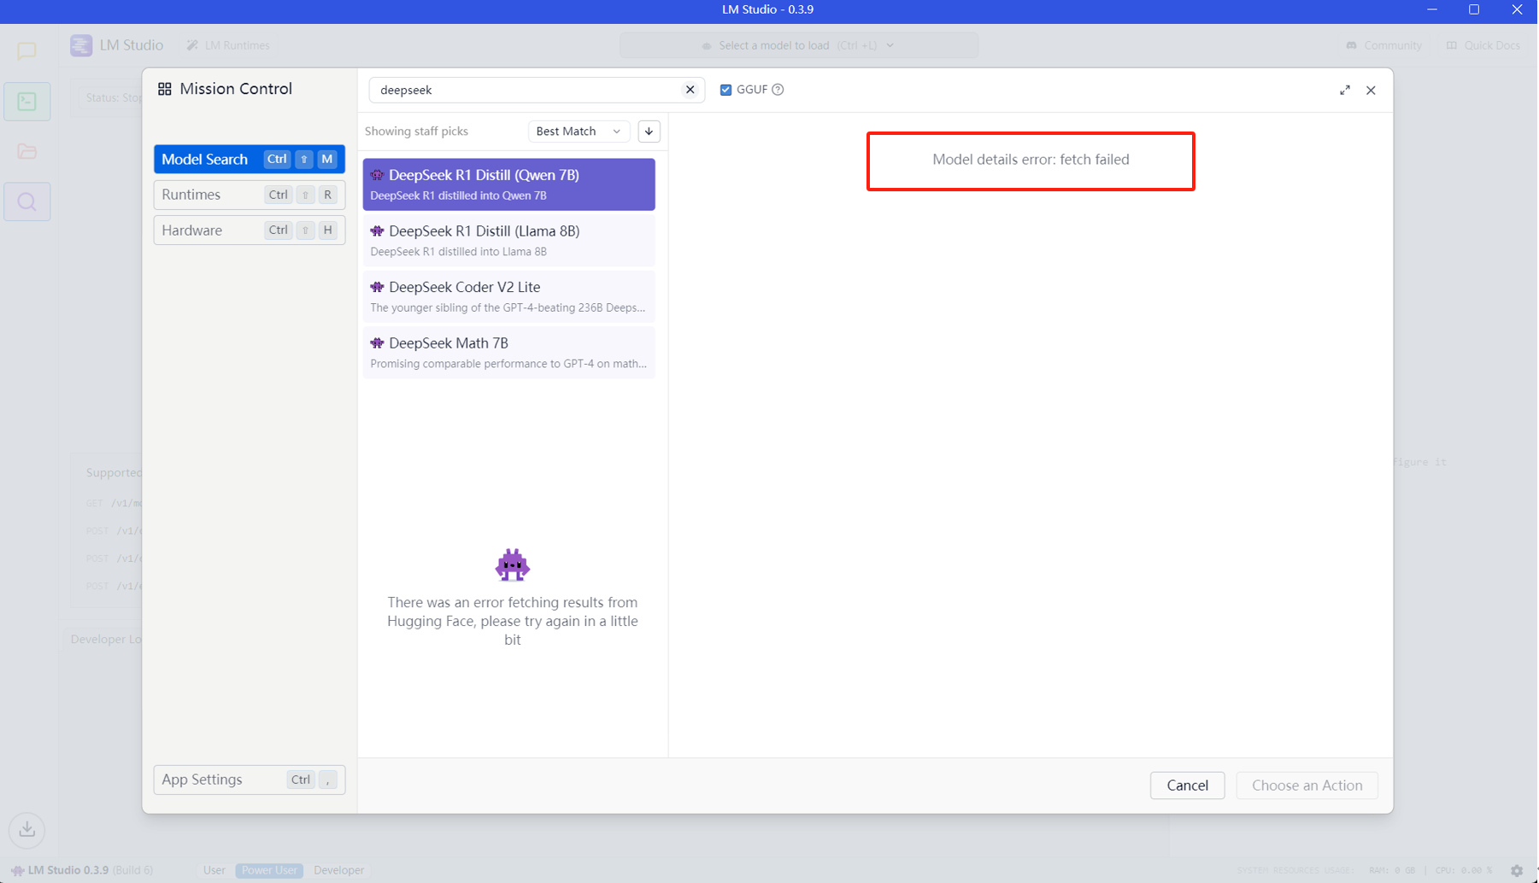This screenshot has height=883, width=1539.
Task: Select DeepSeek R1 Distill (Llama 8B) result
Action: coord(509,240)
